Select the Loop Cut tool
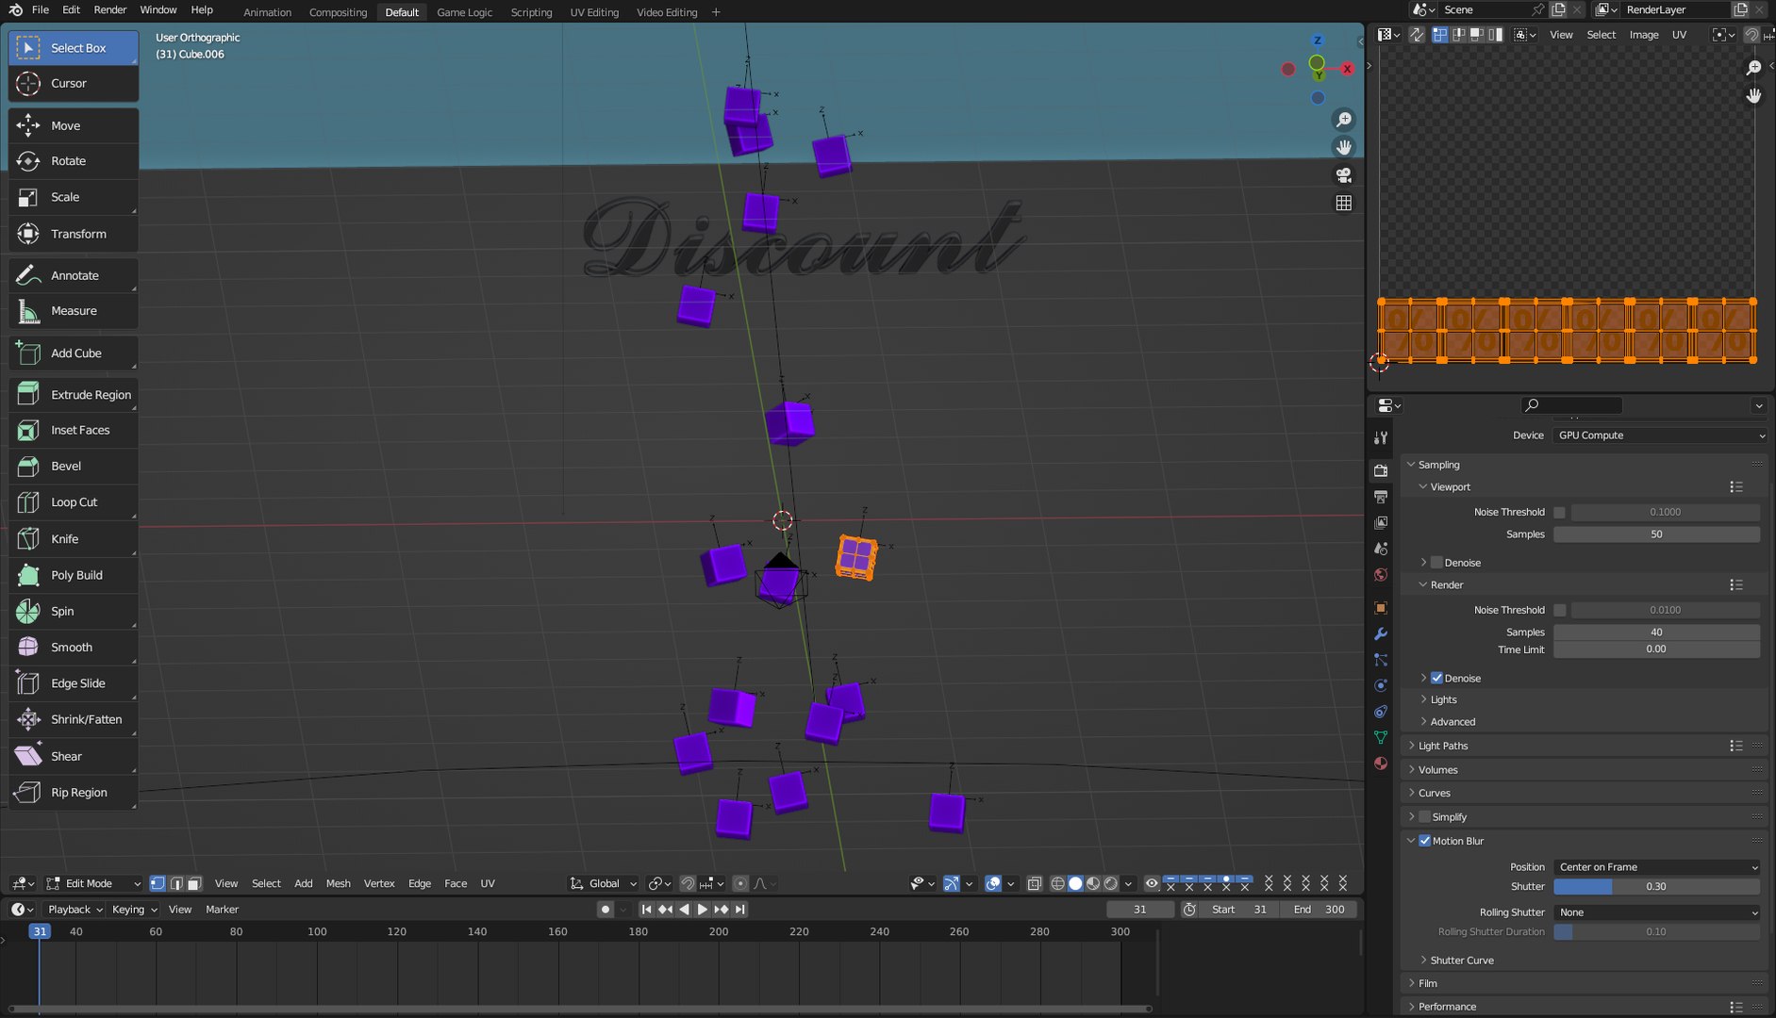 coord(74,502)
